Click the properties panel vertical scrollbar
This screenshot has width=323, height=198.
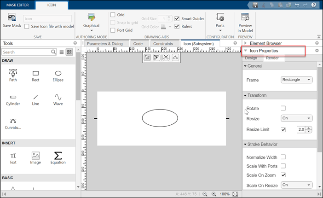click(x=319, y=109)
